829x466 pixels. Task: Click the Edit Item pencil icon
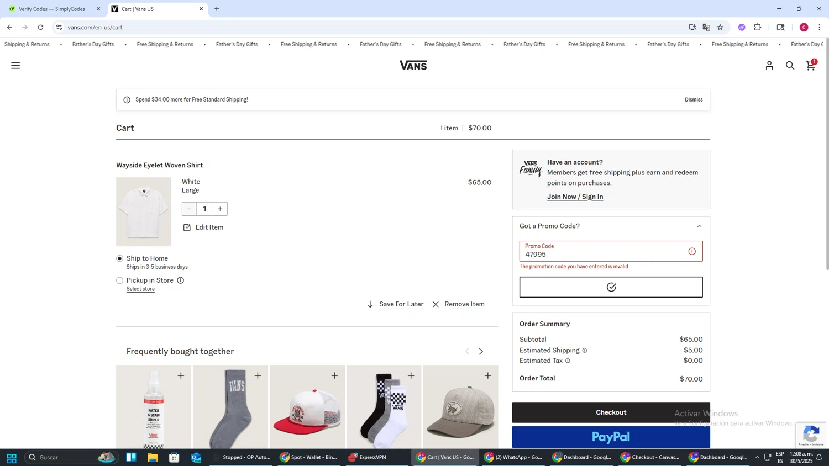(187, 227)
